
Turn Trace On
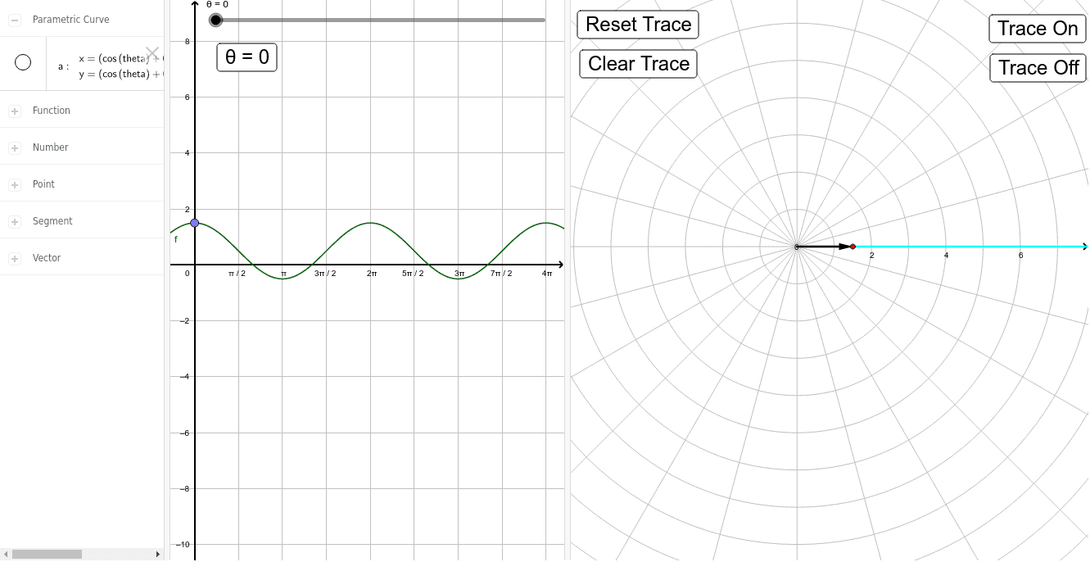1038,29
